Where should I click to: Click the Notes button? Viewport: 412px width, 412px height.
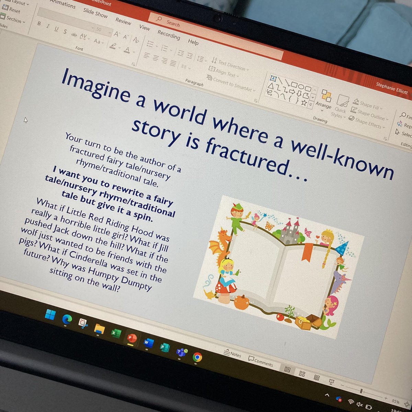click(x=232, y=353)
